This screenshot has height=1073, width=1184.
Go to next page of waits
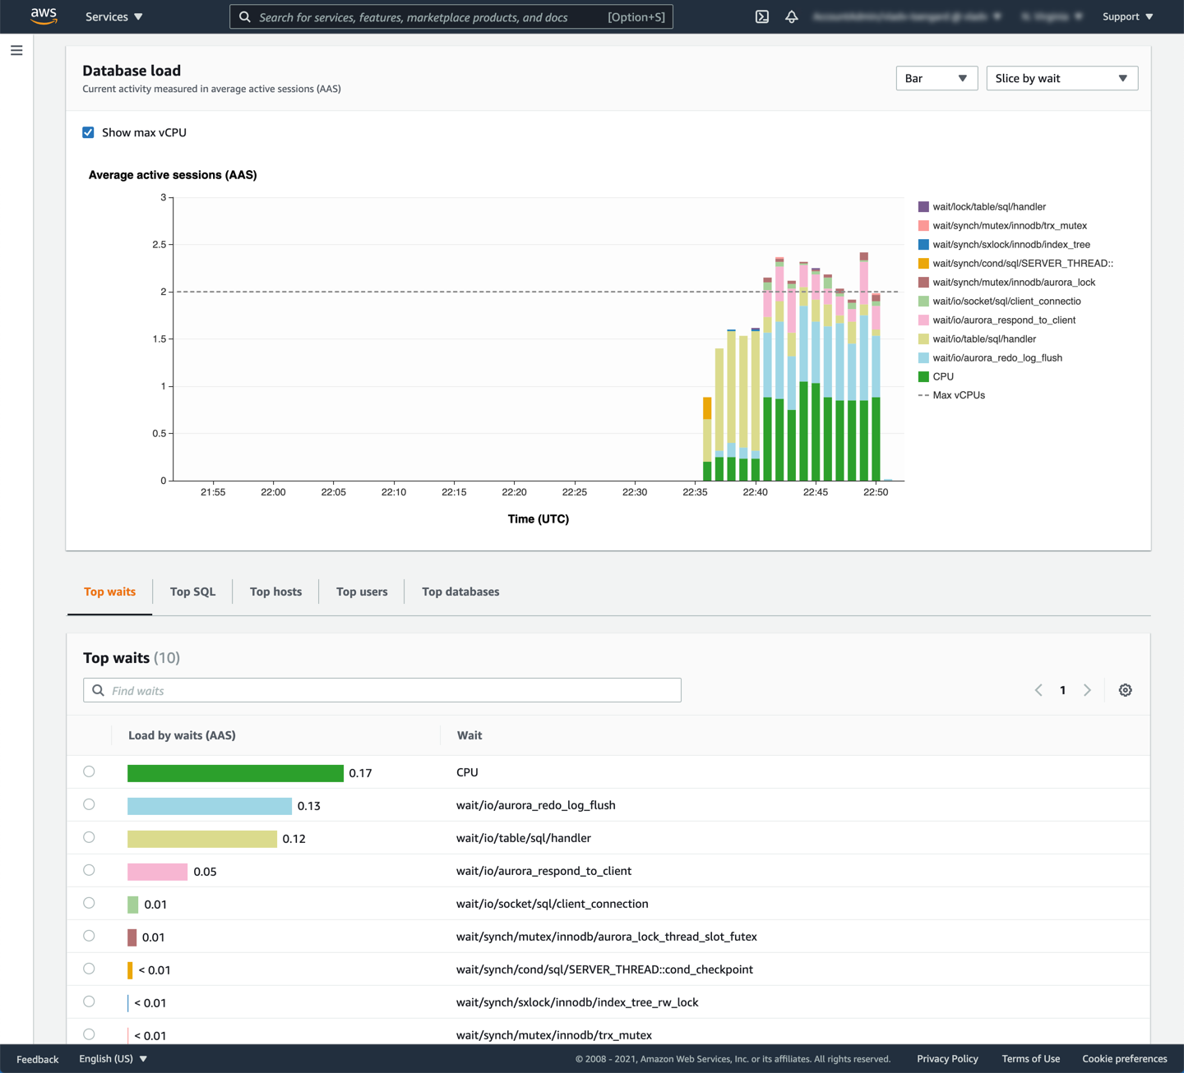[1087, 690]
